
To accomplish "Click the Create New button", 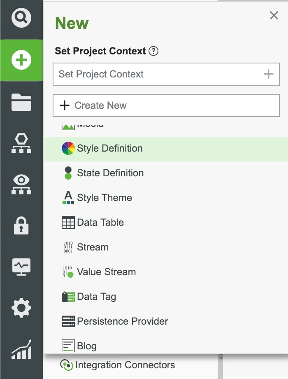I will pos(166,105).
